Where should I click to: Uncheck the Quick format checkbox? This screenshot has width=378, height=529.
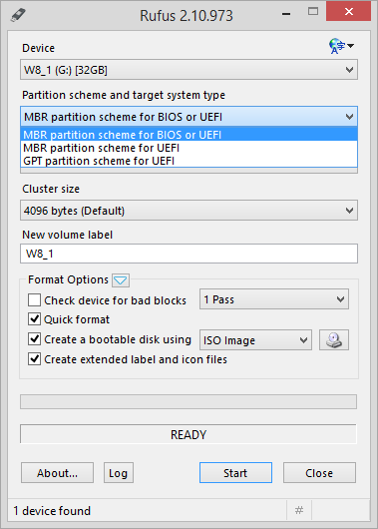34,318
